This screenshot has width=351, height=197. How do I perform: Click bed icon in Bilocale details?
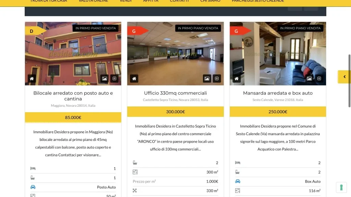point(33,168)
